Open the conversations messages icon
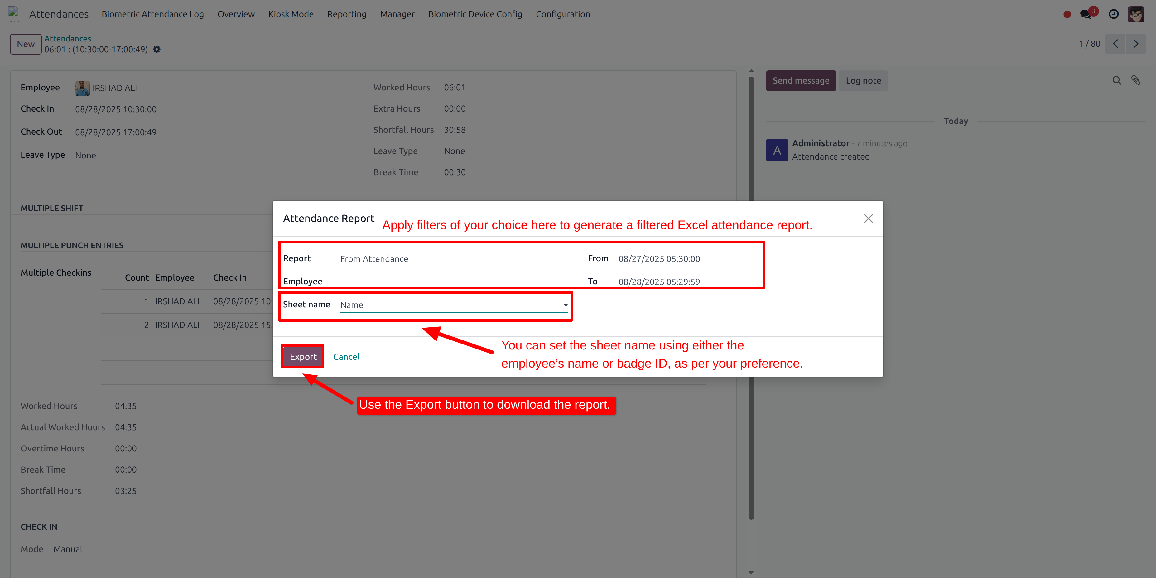 pyautogui.click(x=1086, y=14)
